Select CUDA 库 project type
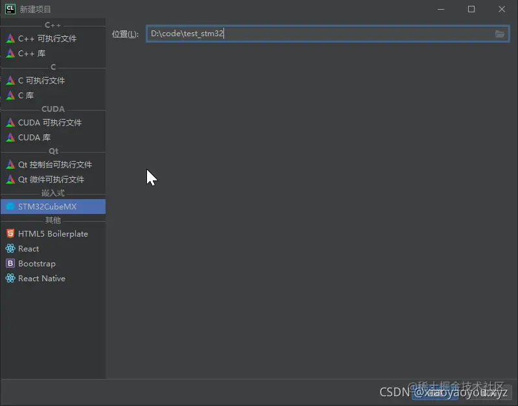Image resolution: width=518 pixels, height=406 pixels. [53, 137]
